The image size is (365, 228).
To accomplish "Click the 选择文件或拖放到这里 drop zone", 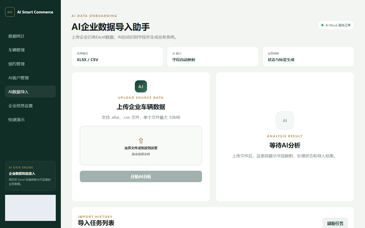I will coord(141,146).
